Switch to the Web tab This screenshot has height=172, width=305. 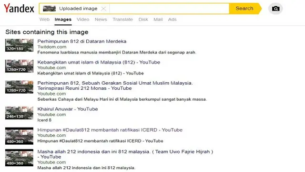(x=44, y=20)
